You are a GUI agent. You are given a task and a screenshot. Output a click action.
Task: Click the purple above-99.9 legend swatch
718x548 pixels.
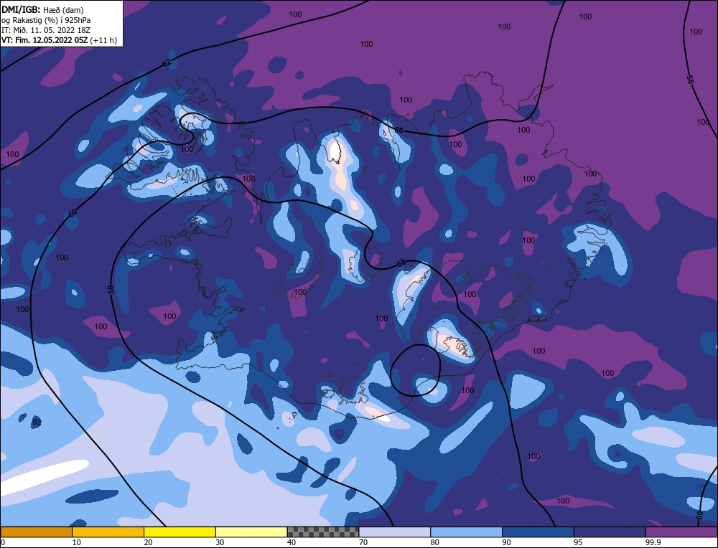[681, 532]
